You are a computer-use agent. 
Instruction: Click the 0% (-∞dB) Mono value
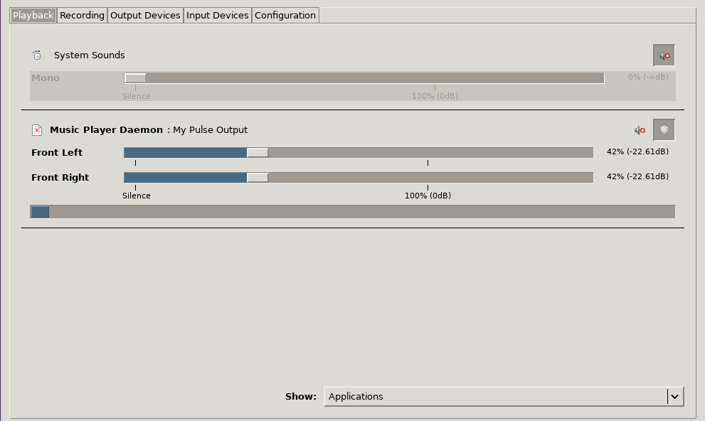648,77
